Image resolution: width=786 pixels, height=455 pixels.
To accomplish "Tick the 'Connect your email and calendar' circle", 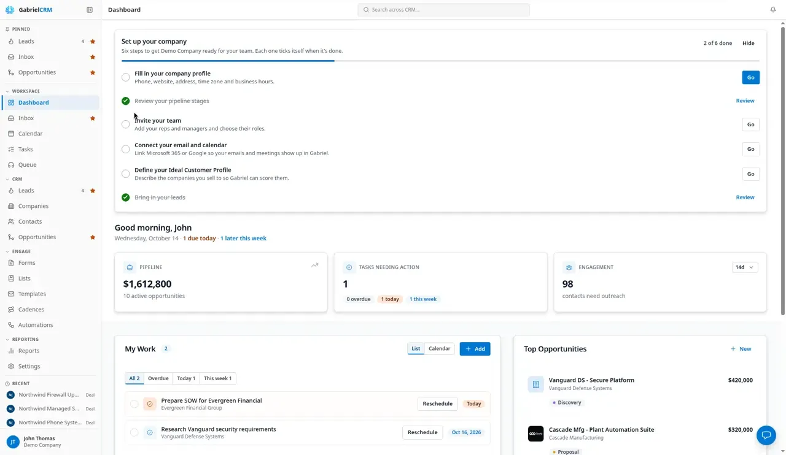I will pyautogui.click(x=125, y=149).
